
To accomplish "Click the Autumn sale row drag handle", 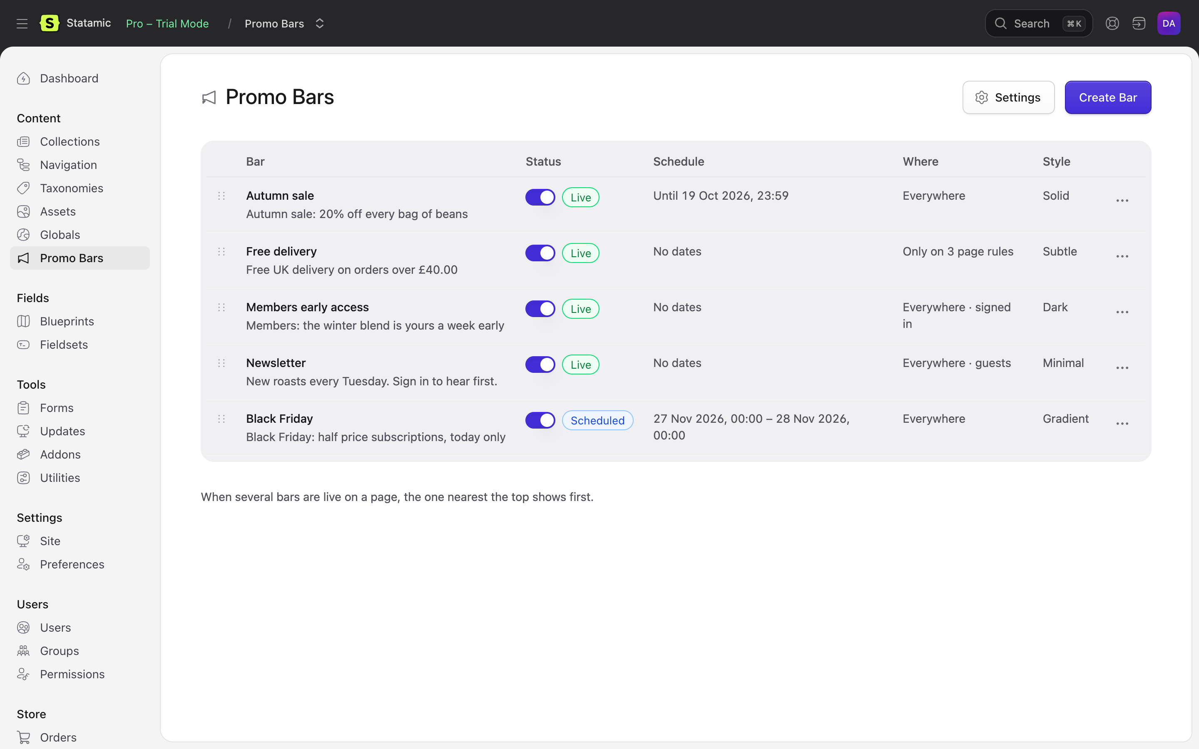I will coord(221,196).
